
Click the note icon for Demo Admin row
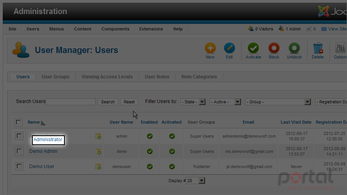click(x=98, y=151)
